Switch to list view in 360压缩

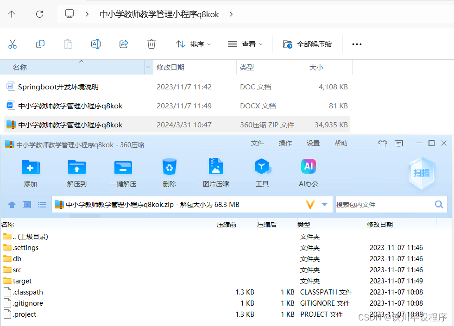(42, 204)
